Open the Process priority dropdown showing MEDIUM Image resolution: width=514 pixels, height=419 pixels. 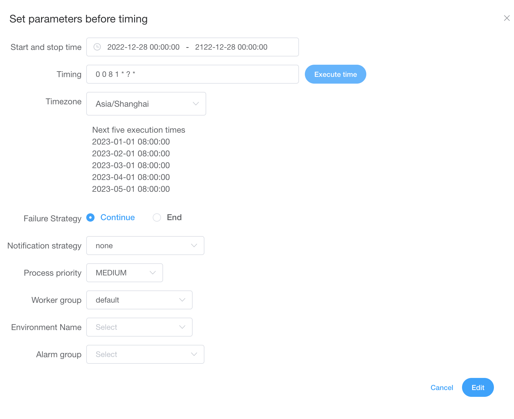point(124,273)
